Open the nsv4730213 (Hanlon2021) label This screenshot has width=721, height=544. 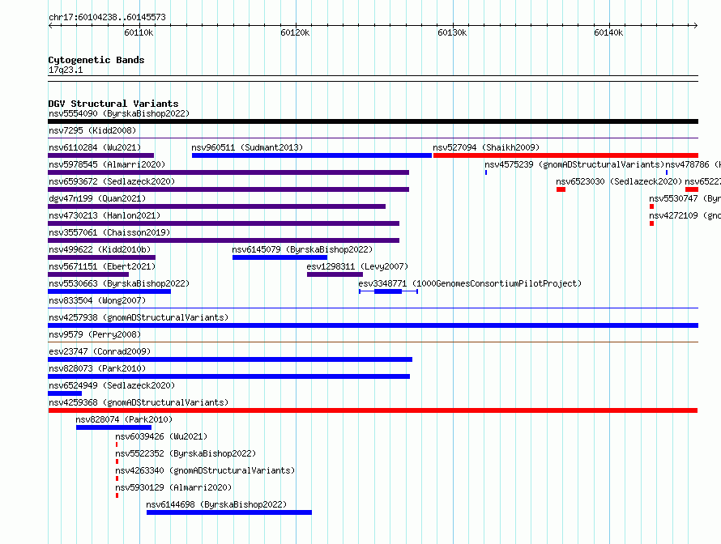(105, 215)
